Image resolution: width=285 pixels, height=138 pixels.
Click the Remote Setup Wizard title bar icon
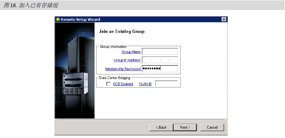click(x=58, y=19)
